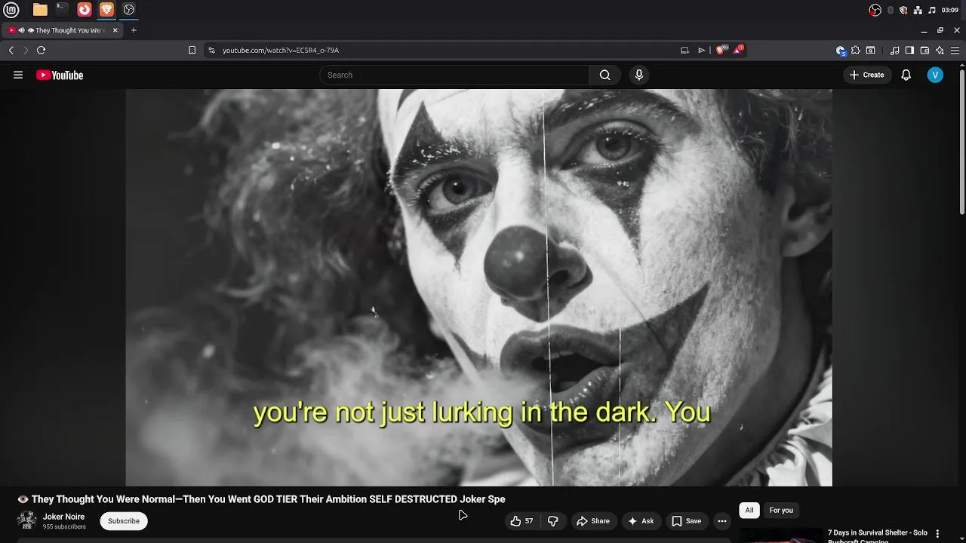Click the video player to pause
The height and width of the screenshot is (543, 966).
(478, 287)
